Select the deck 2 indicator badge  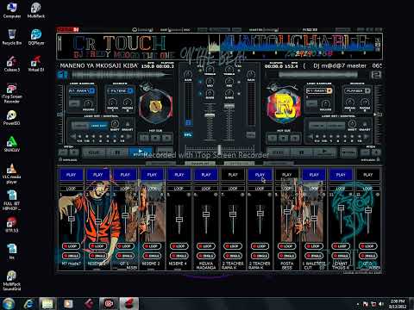pos(376,75)
